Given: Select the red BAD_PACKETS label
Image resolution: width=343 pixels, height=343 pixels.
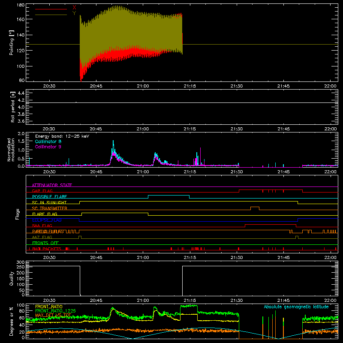Looking at the screenshot, I should [x=47, y=249].
